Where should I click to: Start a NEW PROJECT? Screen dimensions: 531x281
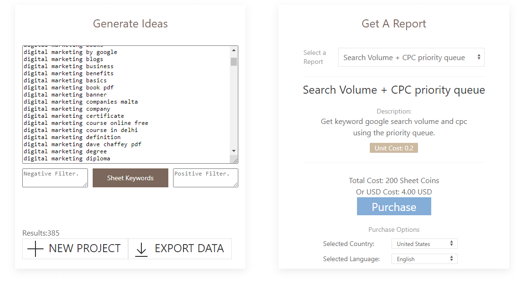[x=75, y=249]
